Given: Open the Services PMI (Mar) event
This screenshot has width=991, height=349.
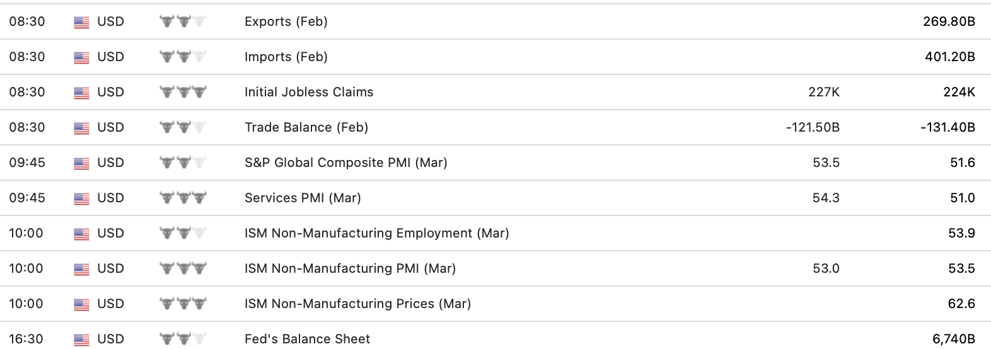Looking at the screenshot, I should click(x=303, y=198).
